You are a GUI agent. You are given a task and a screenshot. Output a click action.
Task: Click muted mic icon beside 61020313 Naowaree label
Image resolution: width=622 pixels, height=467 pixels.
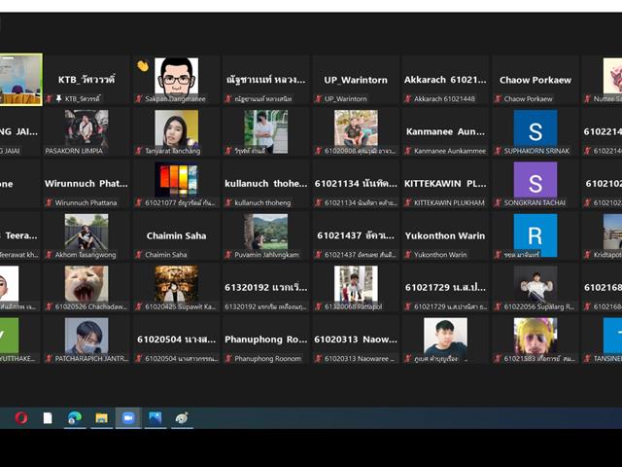tap(319, 359)
